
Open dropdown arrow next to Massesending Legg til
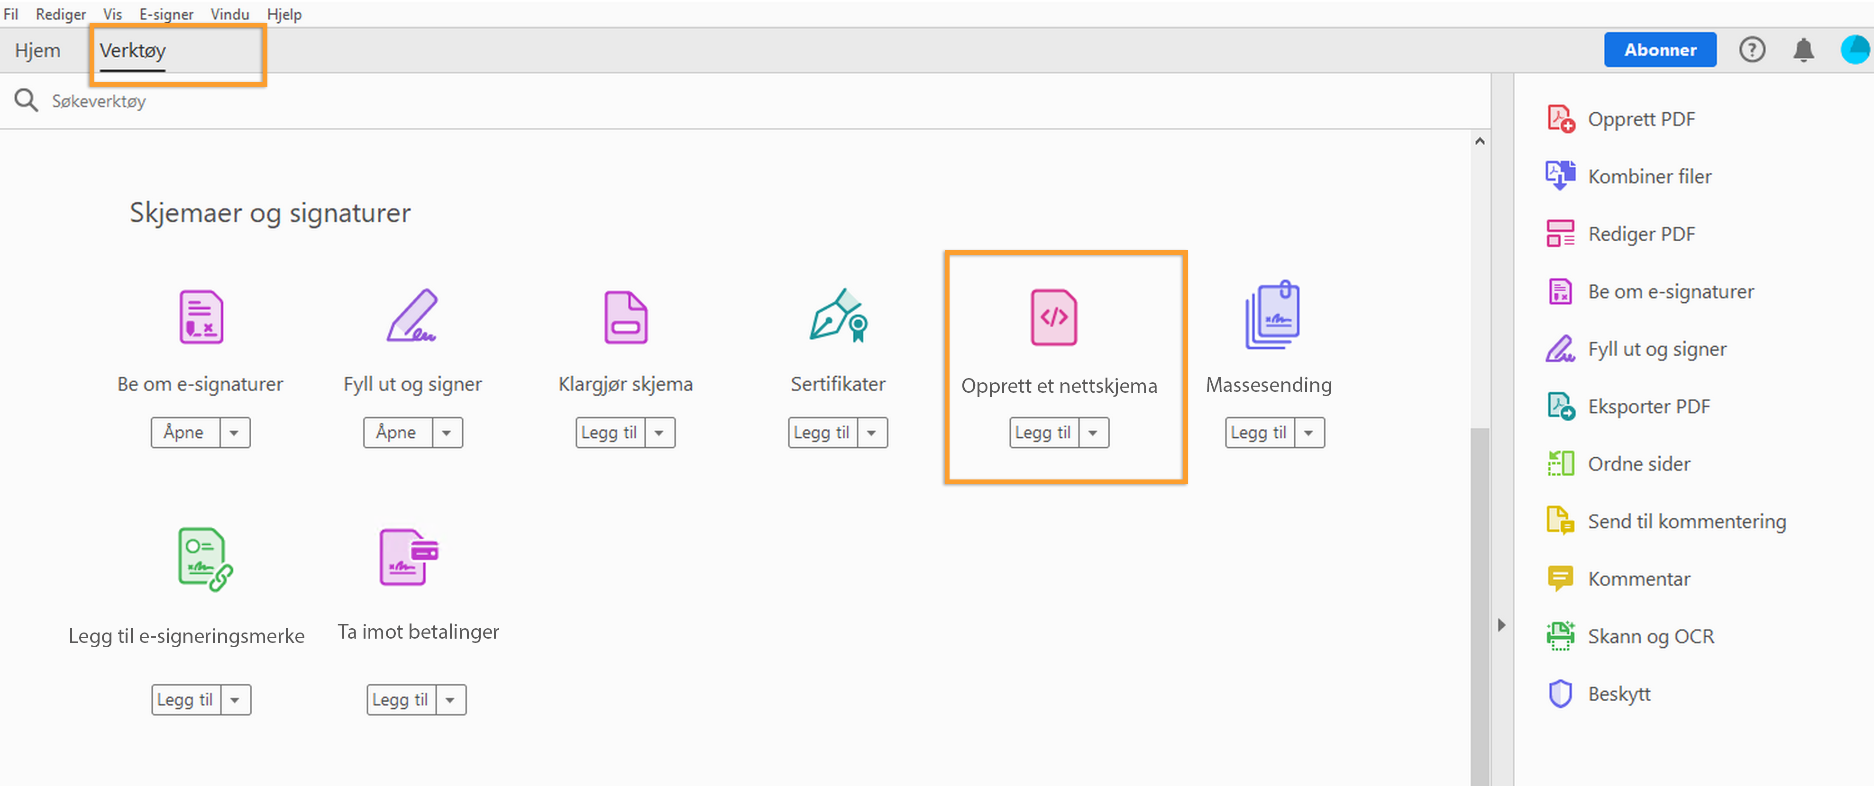pos(1308,433)
